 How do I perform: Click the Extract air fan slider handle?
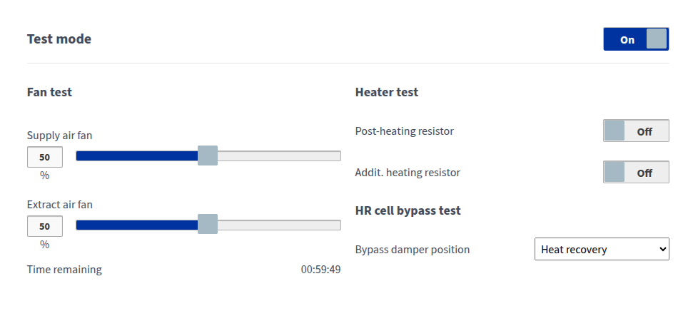point(208,225)
